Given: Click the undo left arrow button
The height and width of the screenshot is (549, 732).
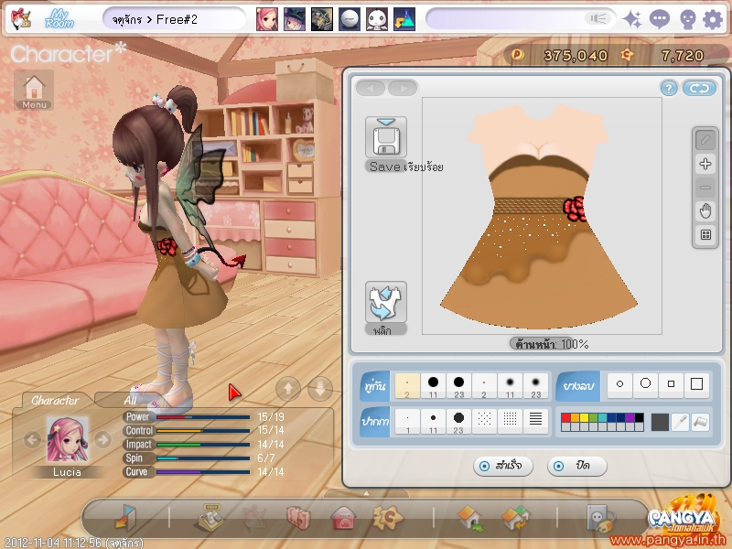Looking at the screenshot, I should tap(371, 88).
